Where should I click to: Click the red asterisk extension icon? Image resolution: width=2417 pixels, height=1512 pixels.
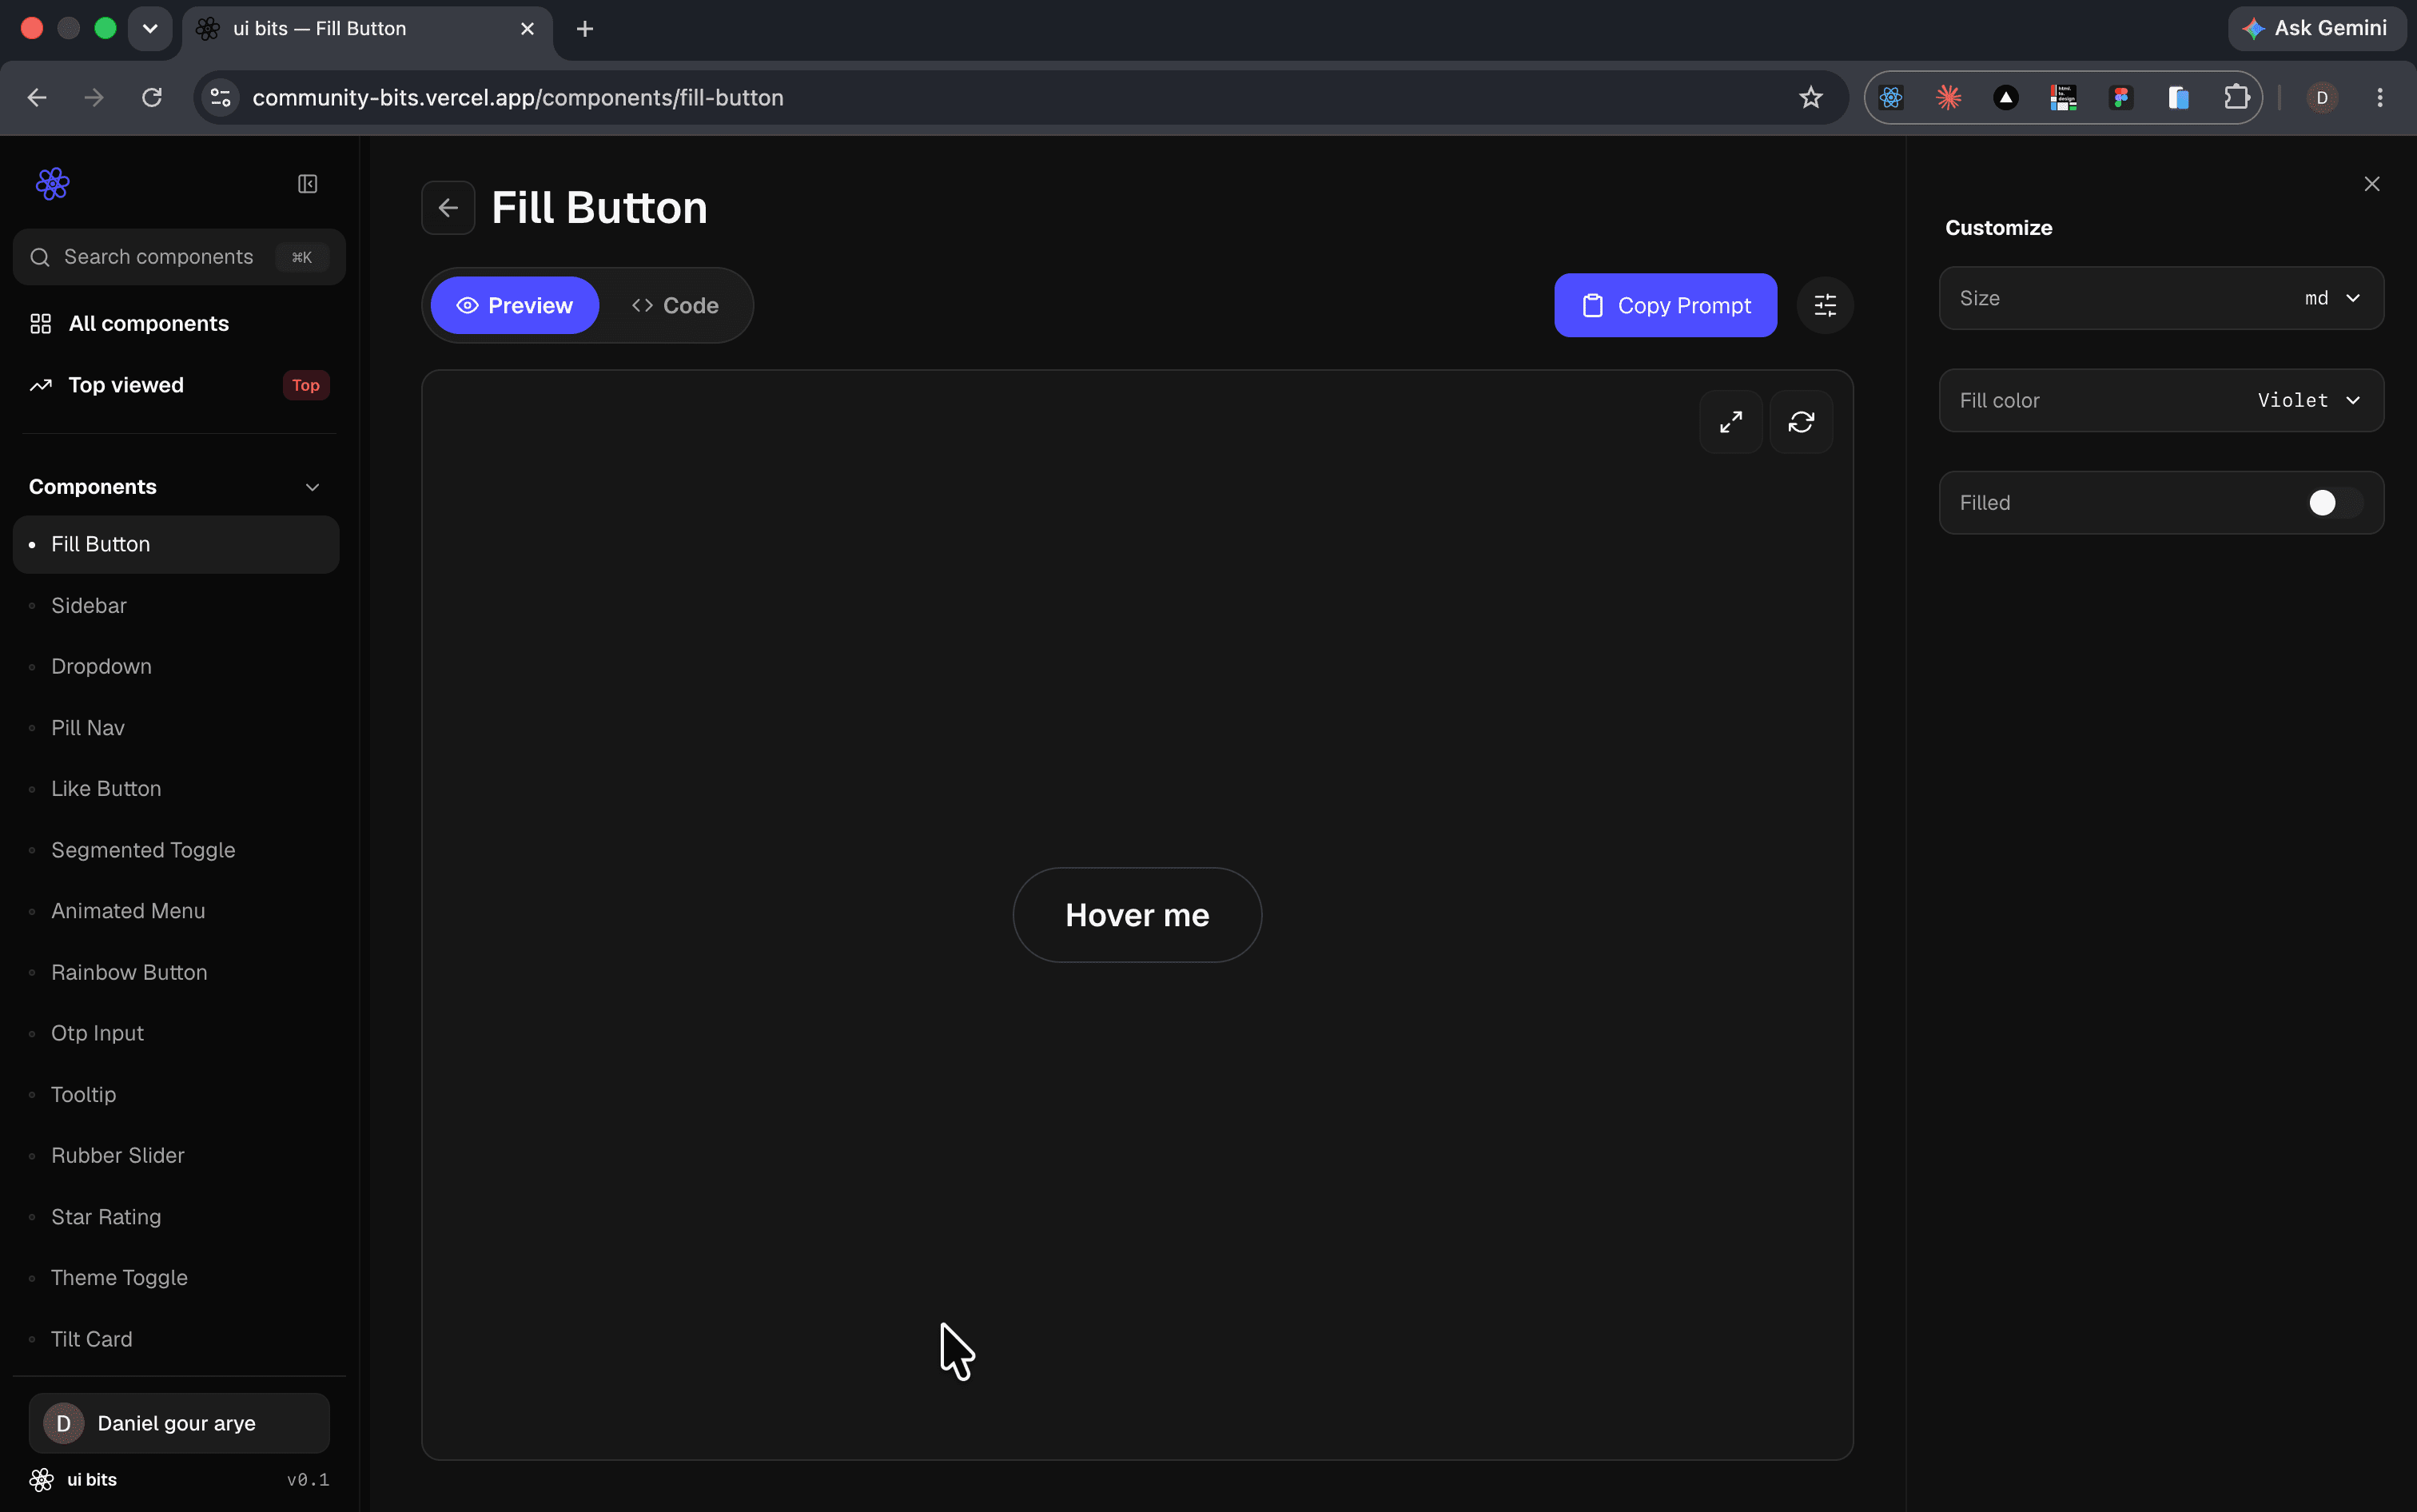click(1948, 98)
